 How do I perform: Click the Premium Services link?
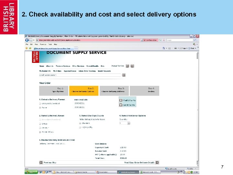point(63,66)
